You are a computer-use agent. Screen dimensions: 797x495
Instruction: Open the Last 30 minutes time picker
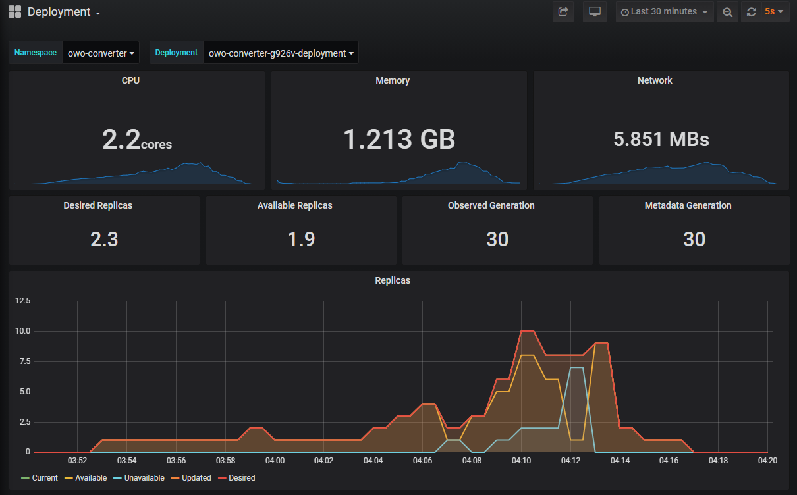(665, 12)
